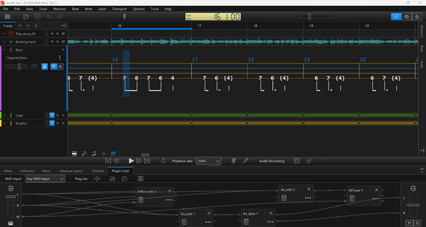Expand the Rhythm track
426x227 pixels.
pos(4,123)
